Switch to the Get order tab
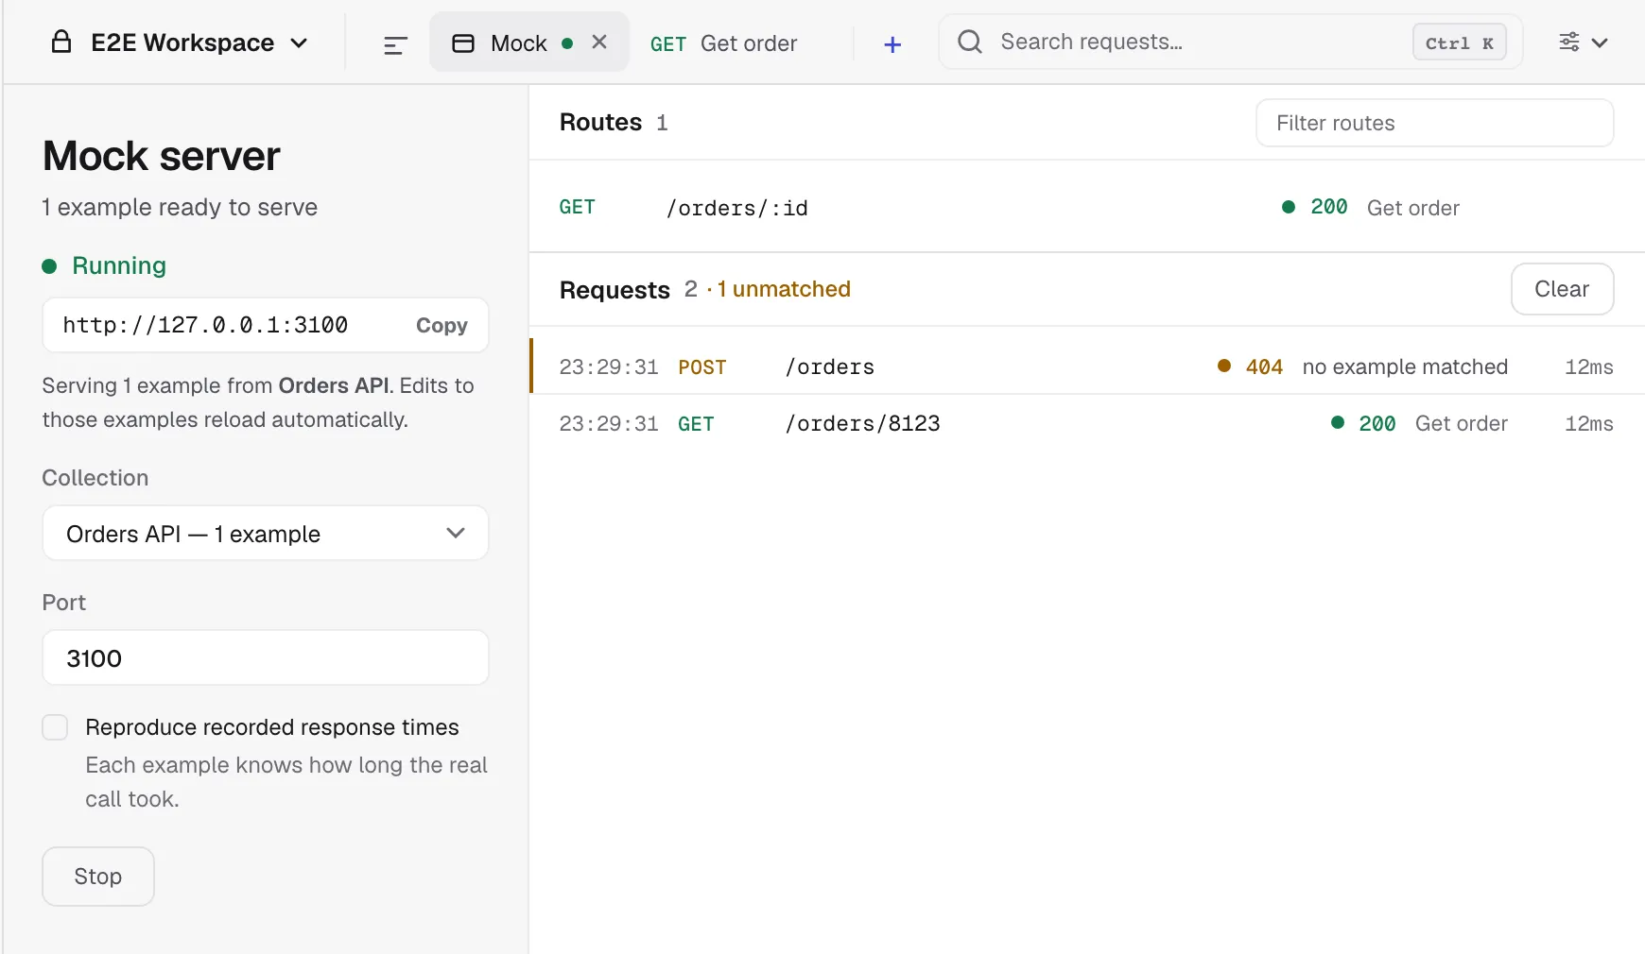Viewport: 1645px width, 954px height. pyautogui.click(x=723, y=43)
